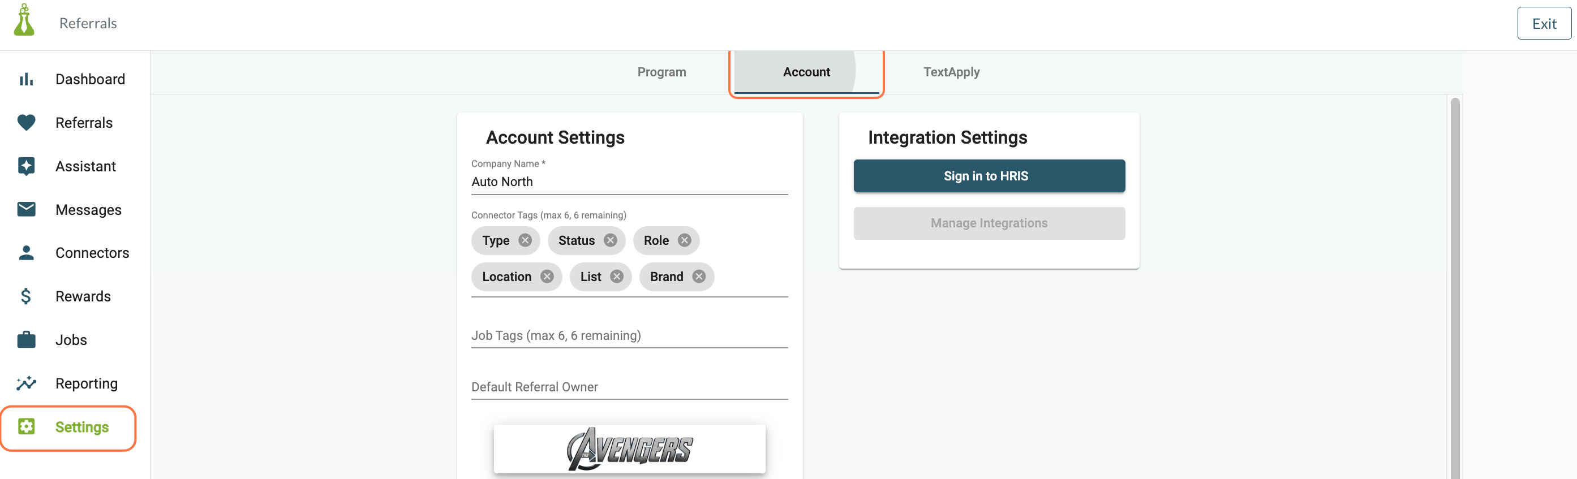Click the Messages envelope icon
1577x479 pixels.
pos(27,210)
